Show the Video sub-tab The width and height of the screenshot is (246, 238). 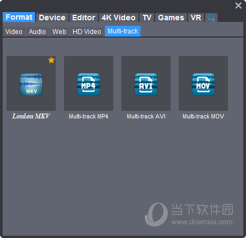pos(14,32)
